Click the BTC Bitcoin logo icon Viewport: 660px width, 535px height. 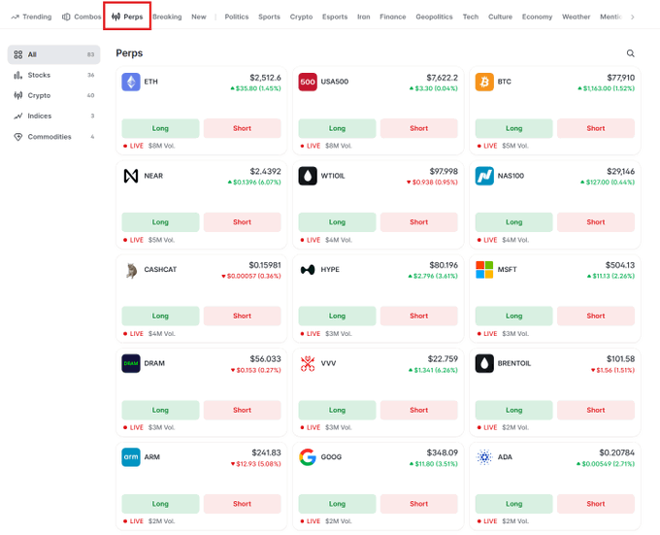(x=484, y=82)
